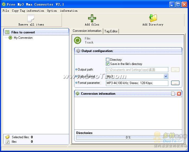189x152 pixels.
Task: Click the blue bullet beside Format parameter
Action: 76,82
